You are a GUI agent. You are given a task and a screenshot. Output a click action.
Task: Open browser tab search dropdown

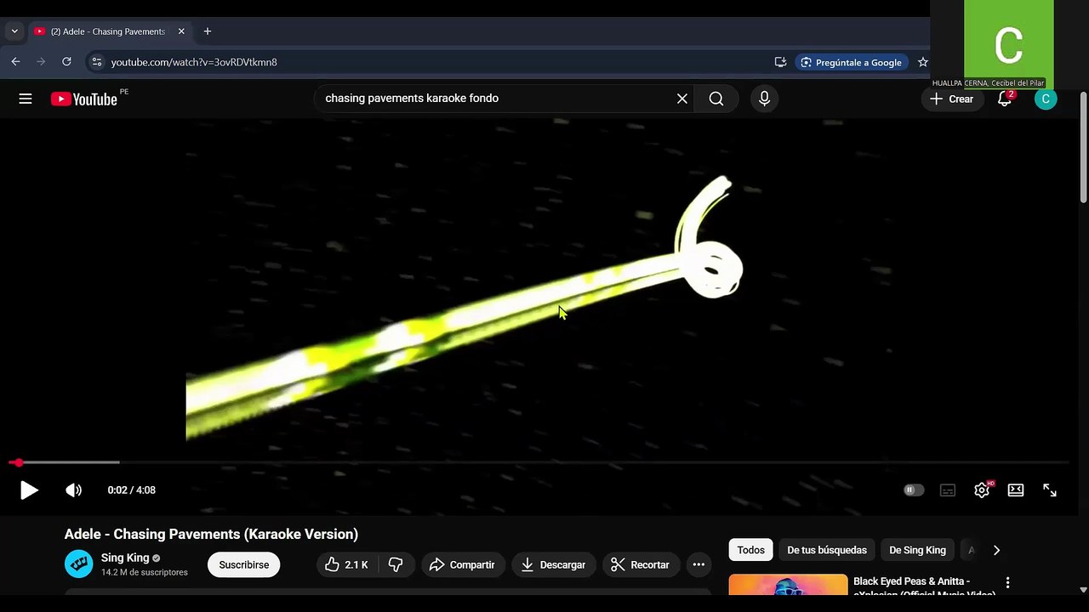[14, 31]
